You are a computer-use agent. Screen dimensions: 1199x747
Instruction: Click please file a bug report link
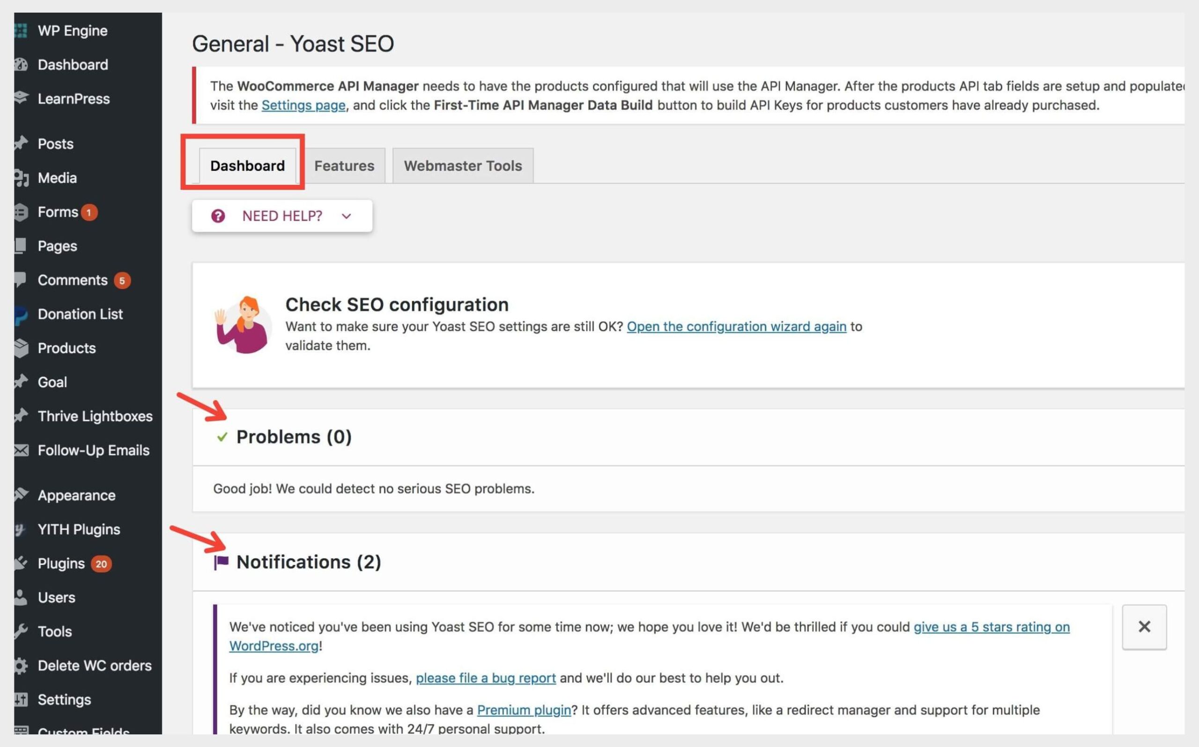[486, 678]
